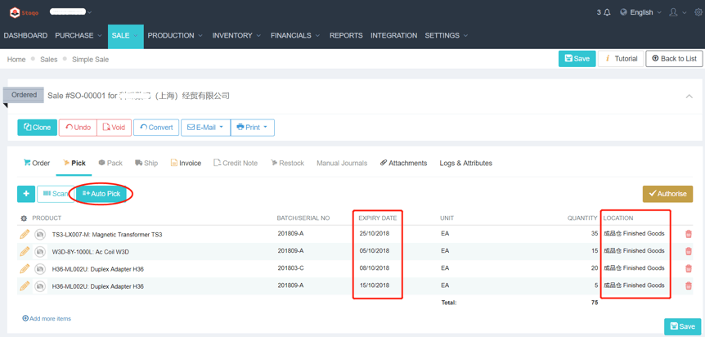Open the Credit Note tab
The image size is (705, 337).
pyautogui.click(x=236, y=164)
